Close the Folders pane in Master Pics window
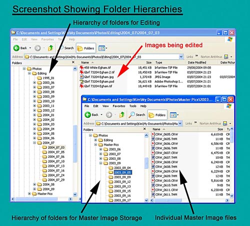The width and height of the screenshot is (250, 226). [x=144, y=129]
